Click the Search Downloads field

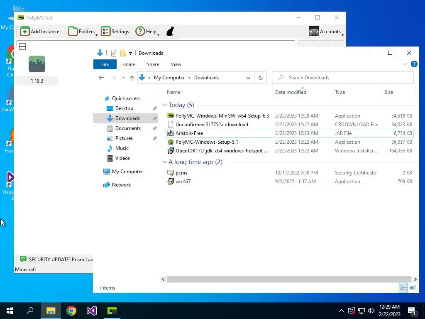342,78
